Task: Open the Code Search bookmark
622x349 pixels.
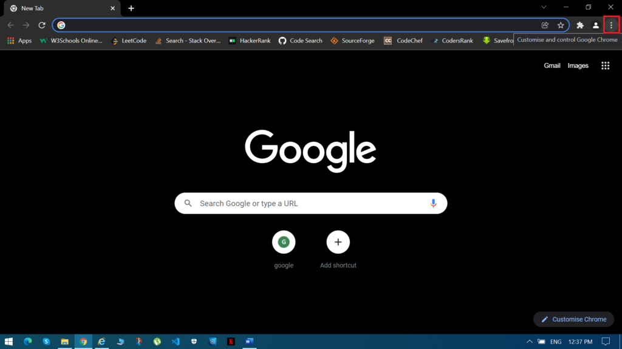Action: click(300, 41)
